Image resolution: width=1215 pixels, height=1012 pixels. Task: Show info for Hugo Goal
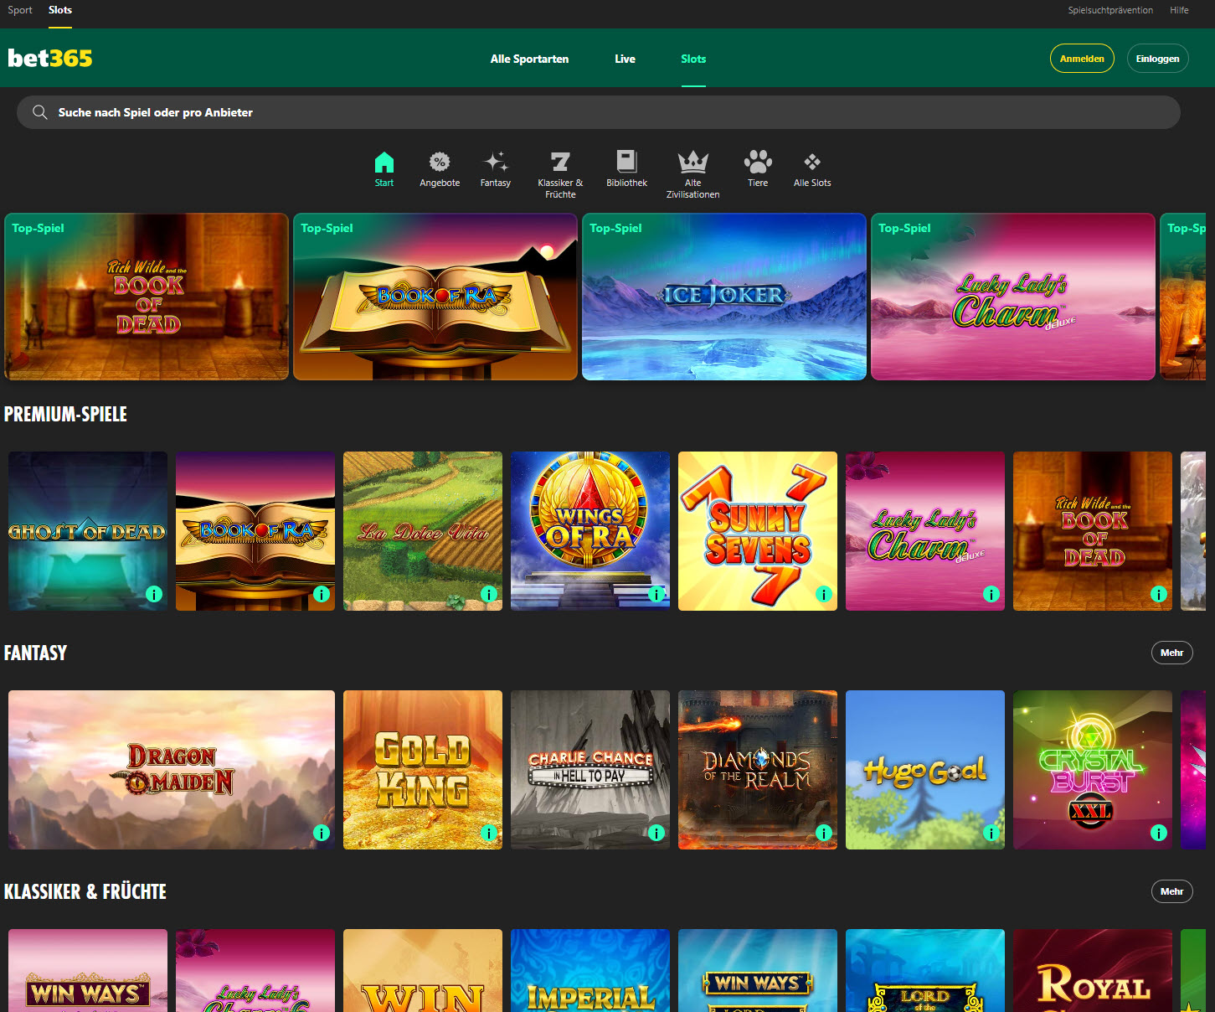click(991, 833)
